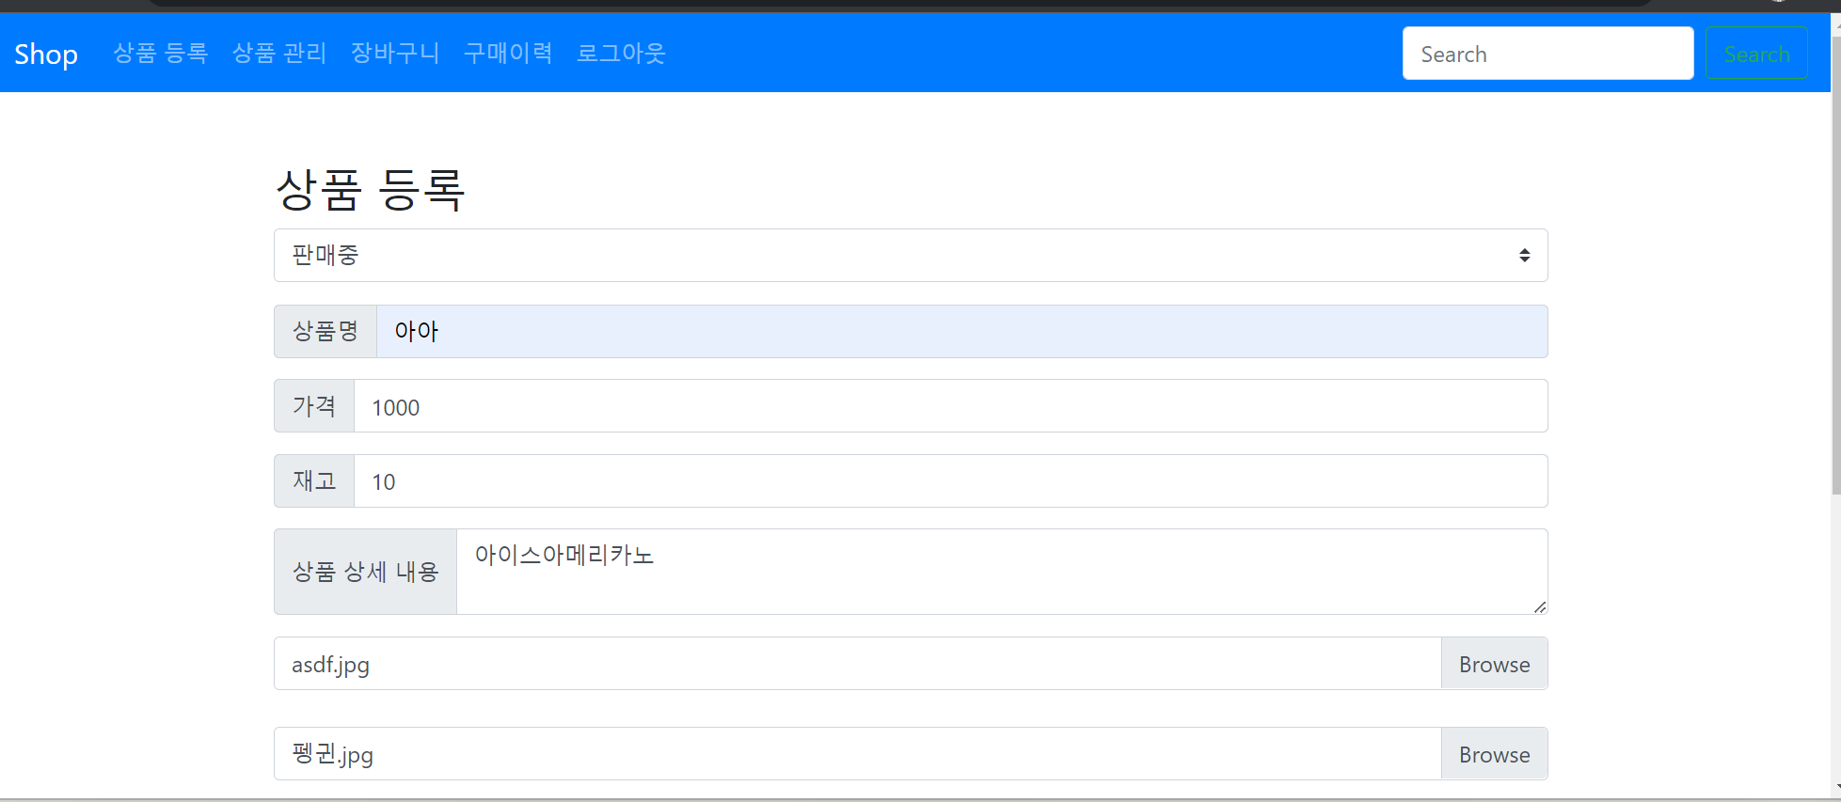Click the 상품 등록 page heading
Viewport: 1841px width, 802px height.
coord(371,190)
